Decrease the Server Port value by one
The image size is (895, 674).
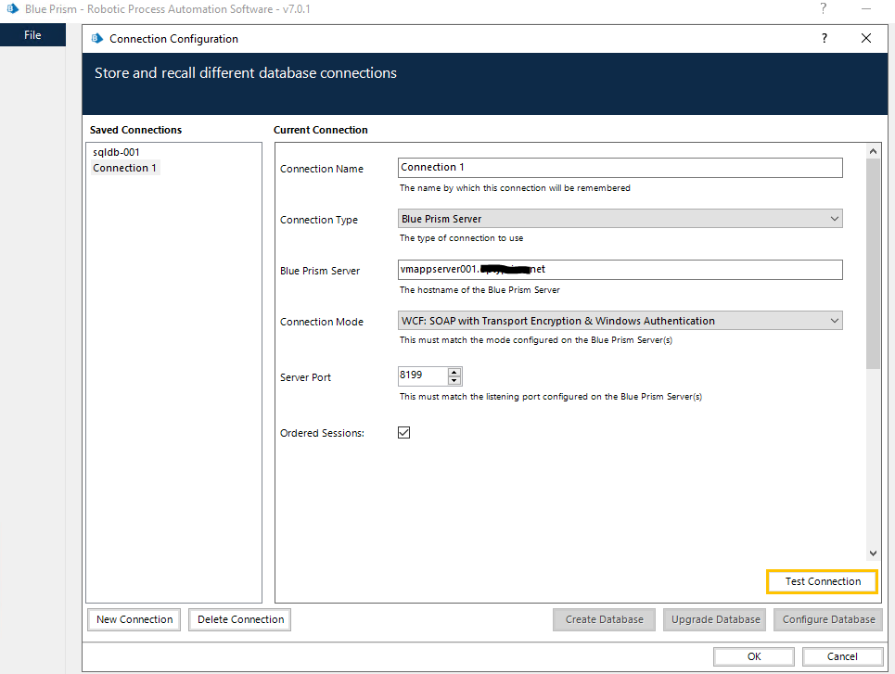click(454, 381)
